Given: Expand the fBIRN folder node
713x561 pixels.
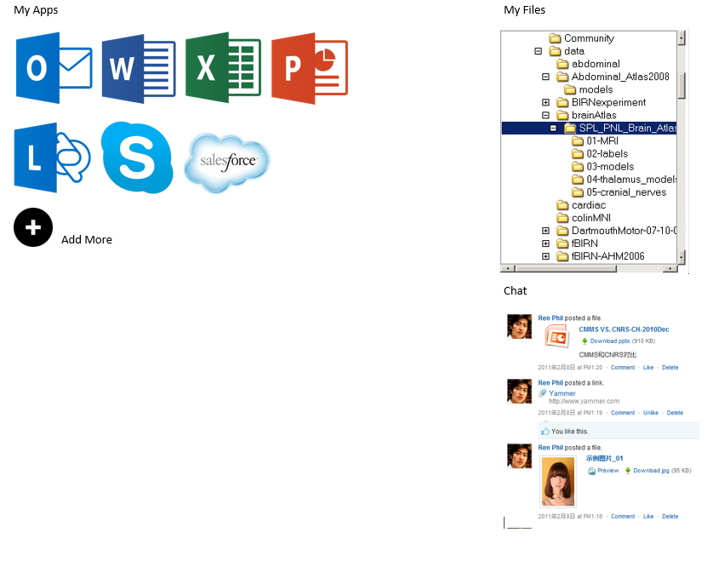Looking at the screenshot, I should click(545, 243).
